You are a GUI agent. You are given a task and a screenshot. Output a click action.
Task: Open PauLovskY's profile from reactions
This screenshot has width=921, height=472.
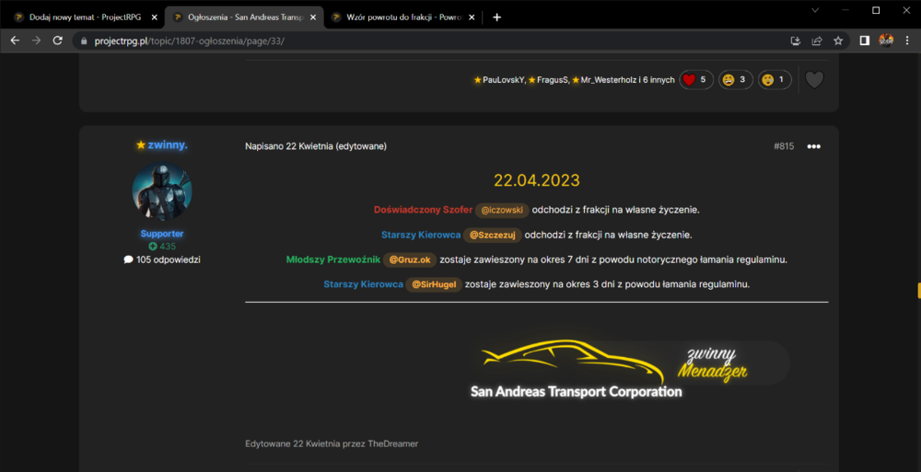point(503,80)
